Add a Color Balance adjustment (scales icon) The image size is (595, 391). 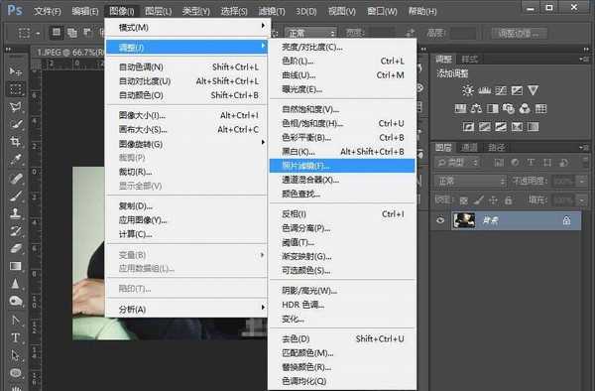tap(477, 109)
